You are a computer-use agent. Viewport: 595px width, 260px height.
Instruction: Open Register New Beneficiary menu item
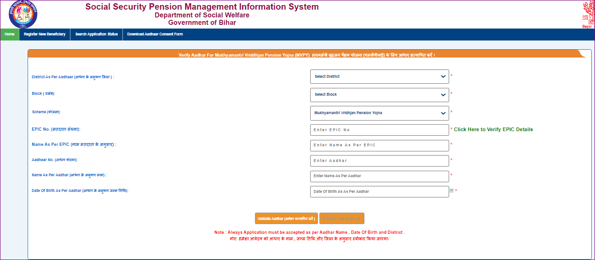[45, 35]
